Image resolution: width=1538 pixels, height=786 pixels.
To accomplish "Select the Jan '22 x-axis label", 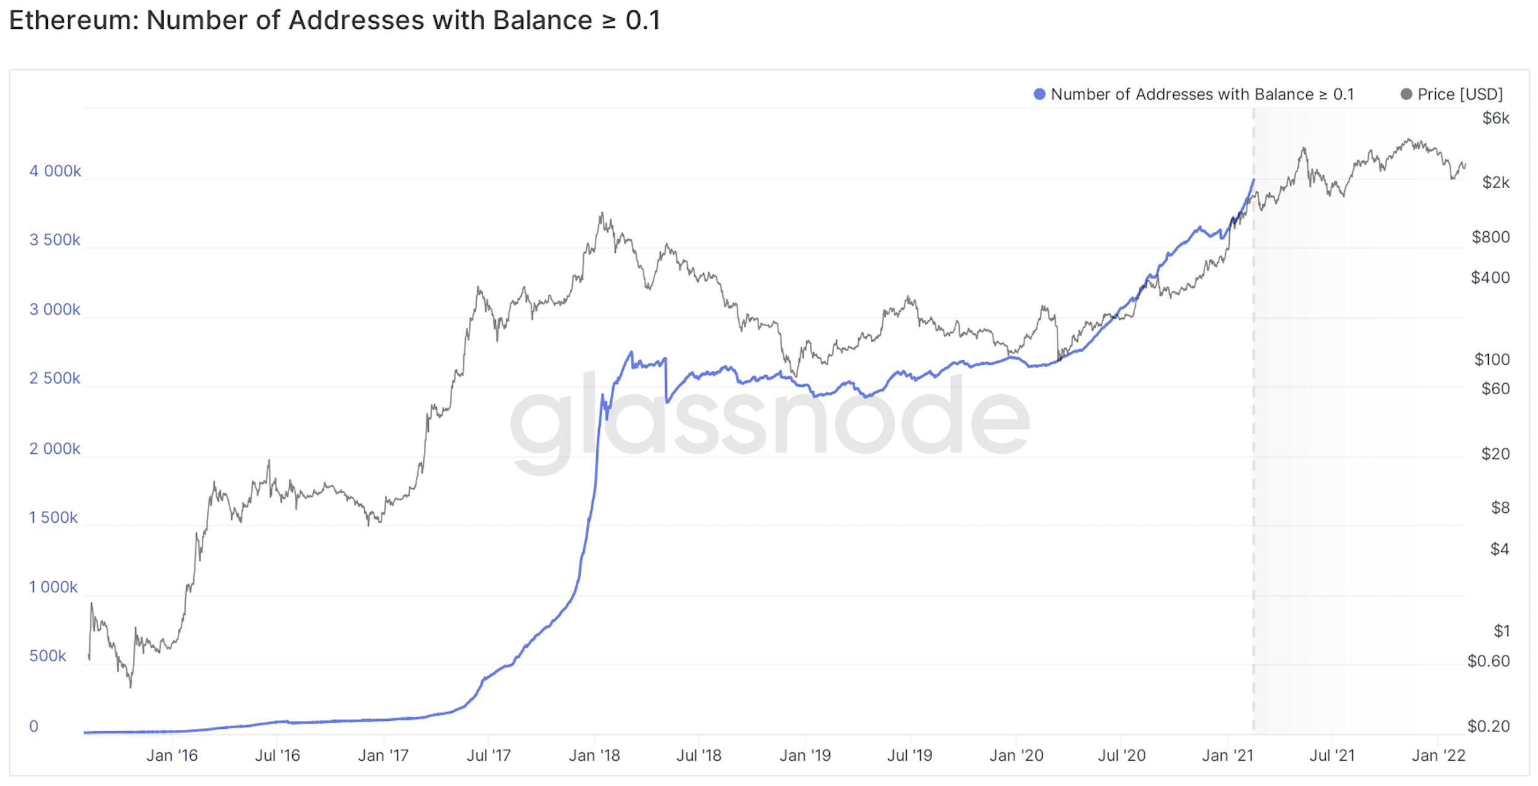I will [x=1438, y=755].
